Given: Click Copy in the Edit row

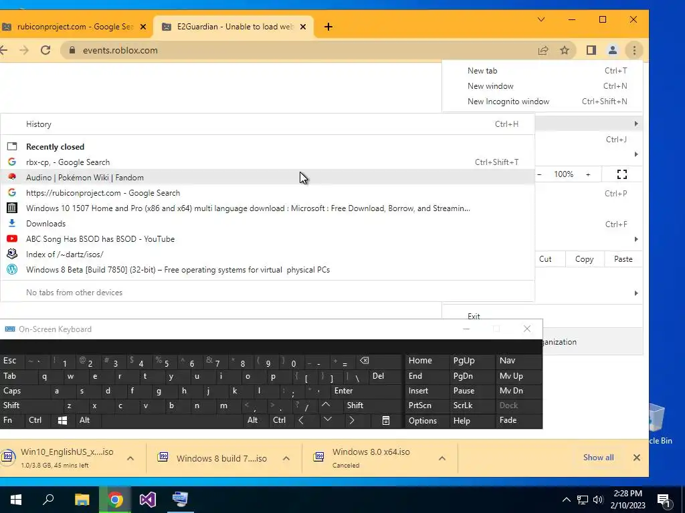Looking at the screenshot, I should [584, 259].
